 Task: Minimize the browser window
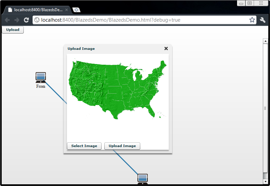point(241,3)
